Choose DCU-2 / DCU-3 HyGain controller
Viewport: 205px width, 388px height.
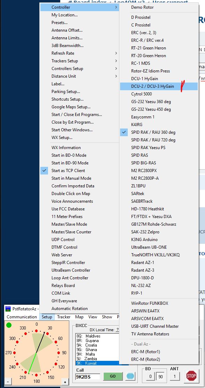click(159, 86)
